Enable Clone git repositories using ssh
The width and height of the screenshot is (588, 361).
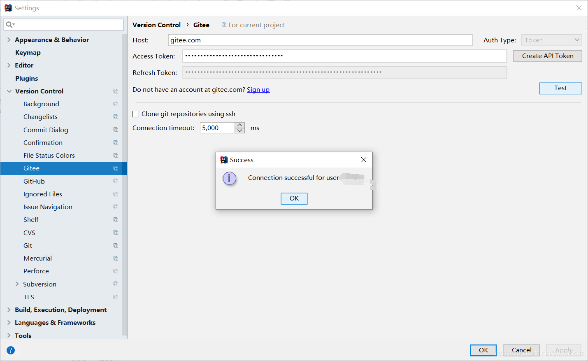pyautogui.click(x=136, y=114)
